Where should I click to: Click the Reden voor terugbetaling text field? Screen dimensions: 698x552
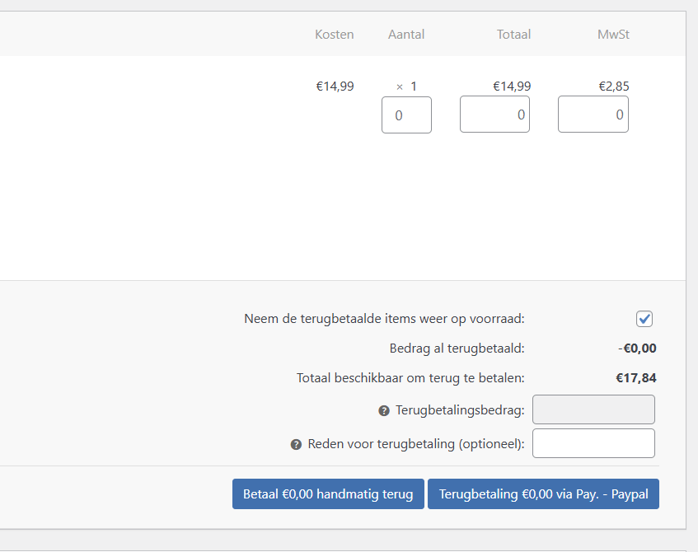click(x=593, y=443)
